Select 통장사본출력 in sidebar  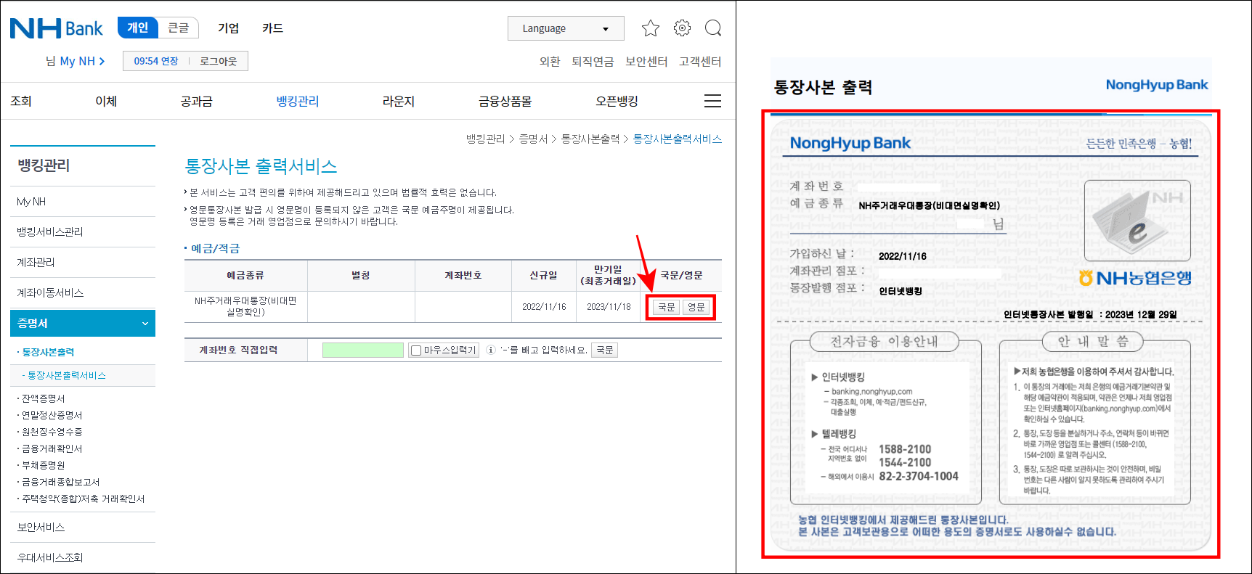click(x=48, y=352)
